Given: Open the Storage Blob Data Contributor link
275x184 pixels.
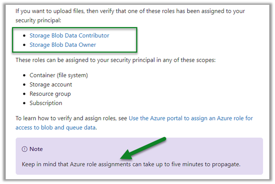Looking at the screenshot, I should point(69,35).
